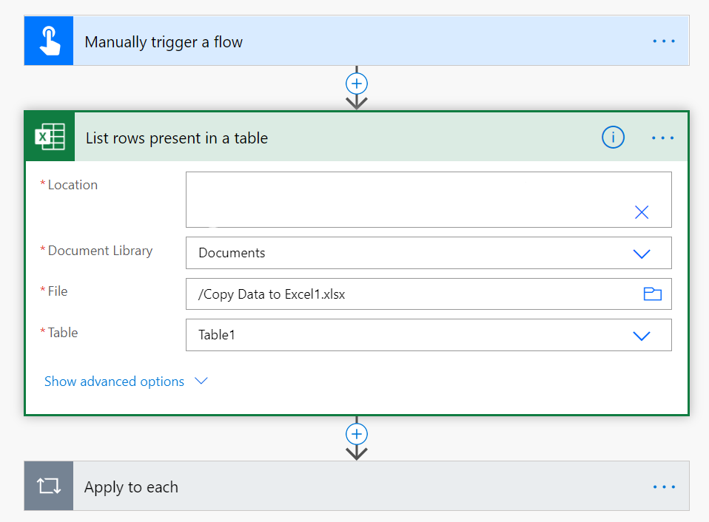Expand Show advanced options chevron
The width and height of the screenshot is (709, 522).
201,381
